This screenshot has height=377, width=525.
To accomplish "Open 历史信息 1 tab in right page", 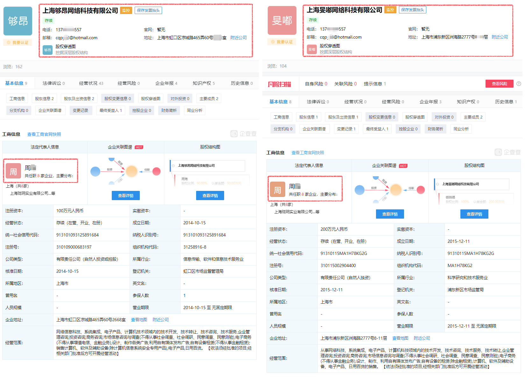I will point(506,102).
